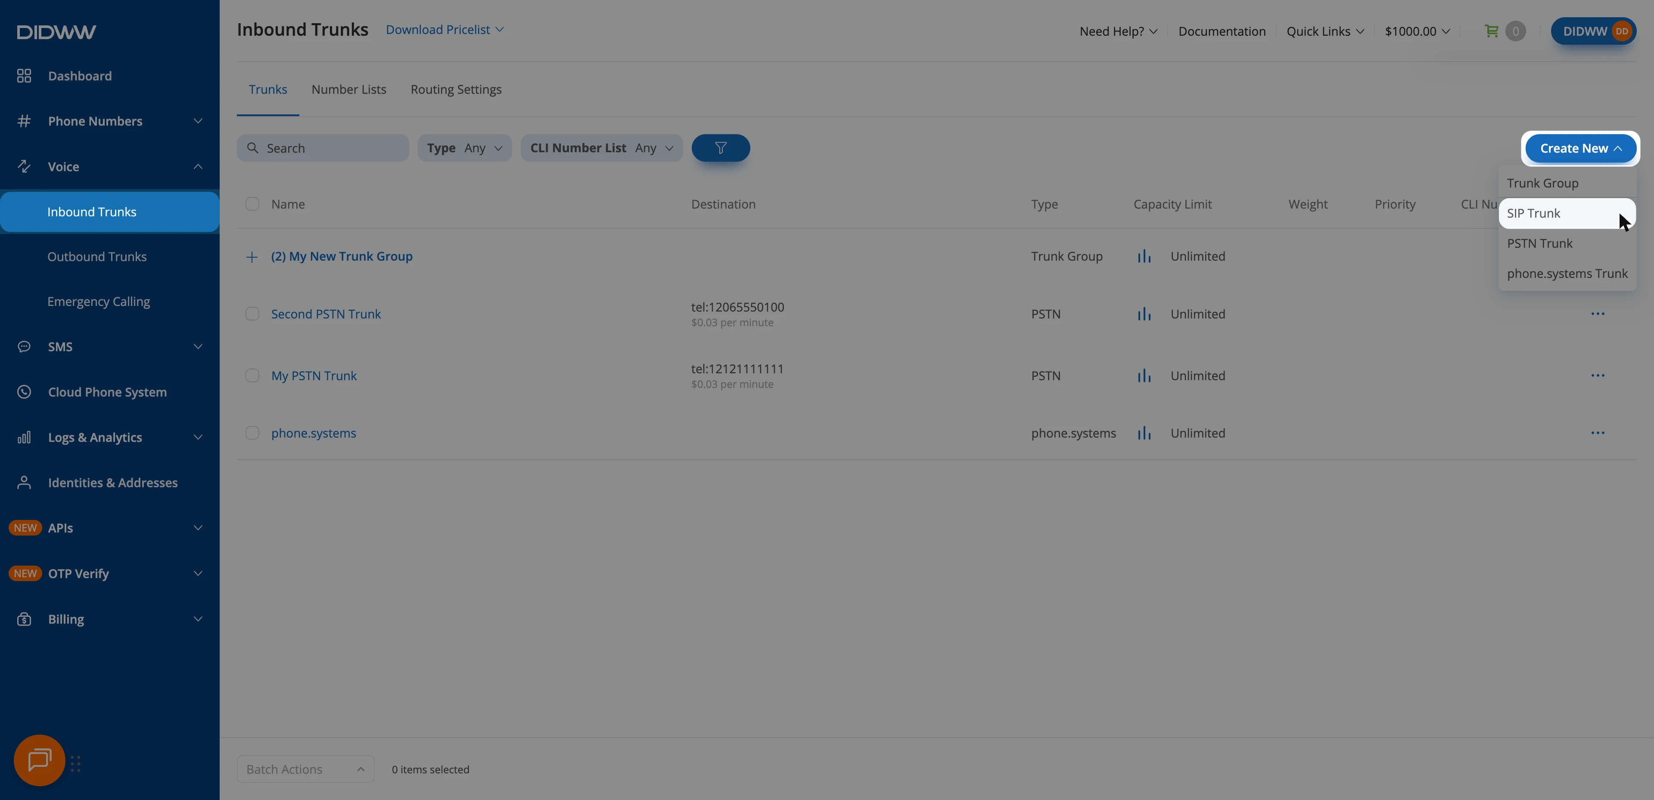Click the DD user avatar badge
This screenshot has height=800, width=1654.
click(x=1621, y=31)
